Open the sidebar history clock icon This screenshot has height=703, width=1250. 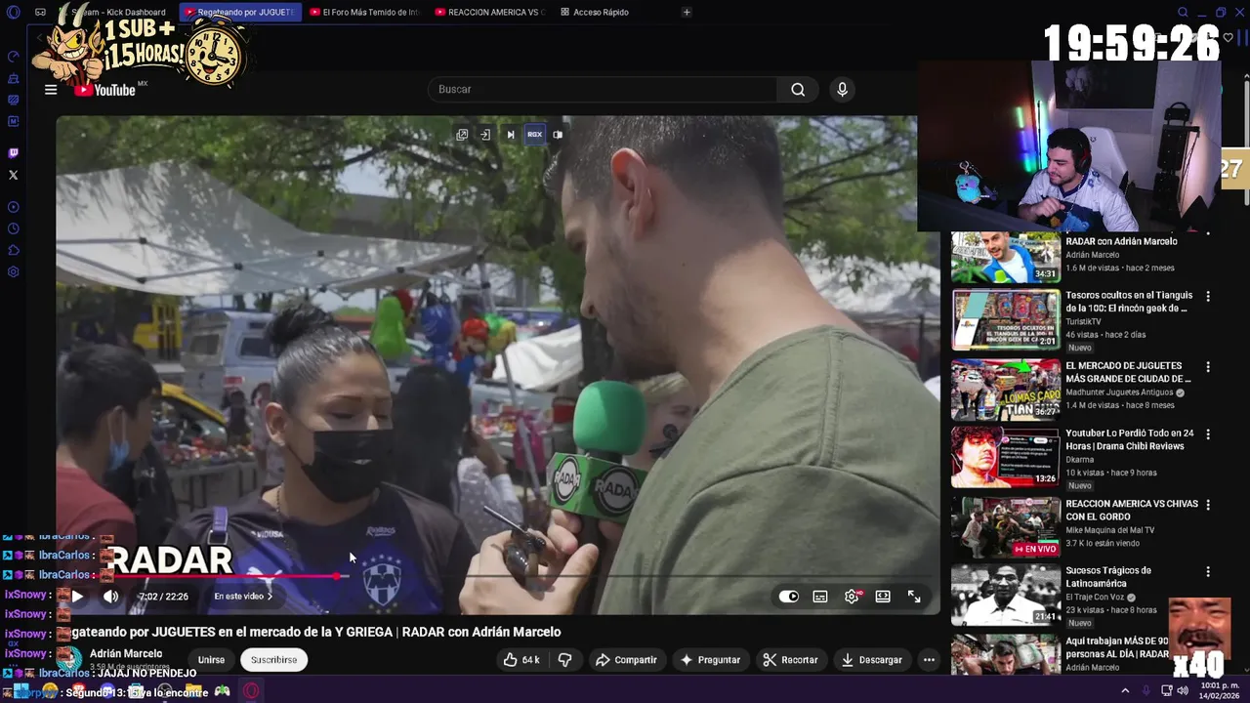(13, 228)
